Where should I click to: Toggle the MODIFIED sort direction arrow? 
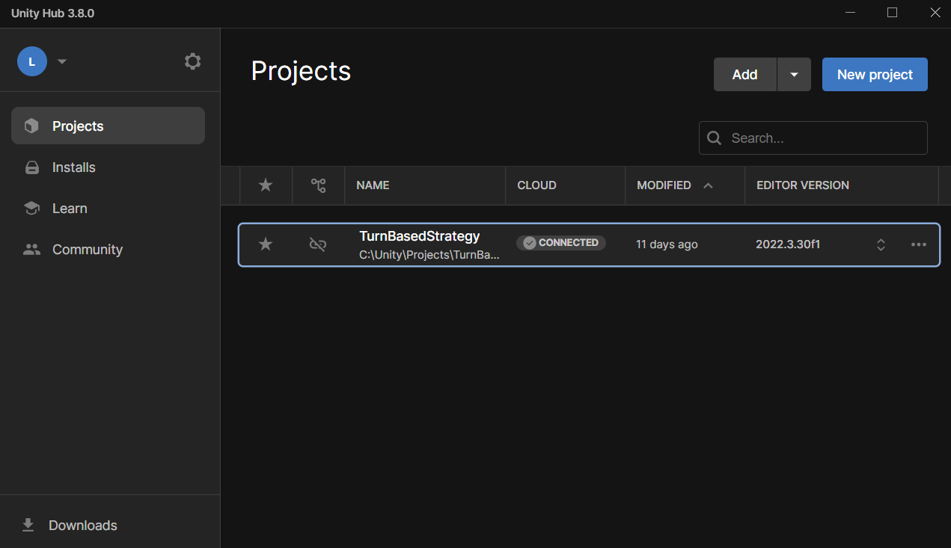tap(708, 185)
